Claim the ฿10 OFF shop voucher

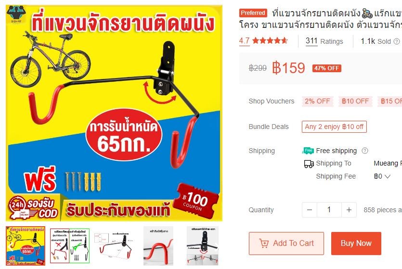coord(355,101)
